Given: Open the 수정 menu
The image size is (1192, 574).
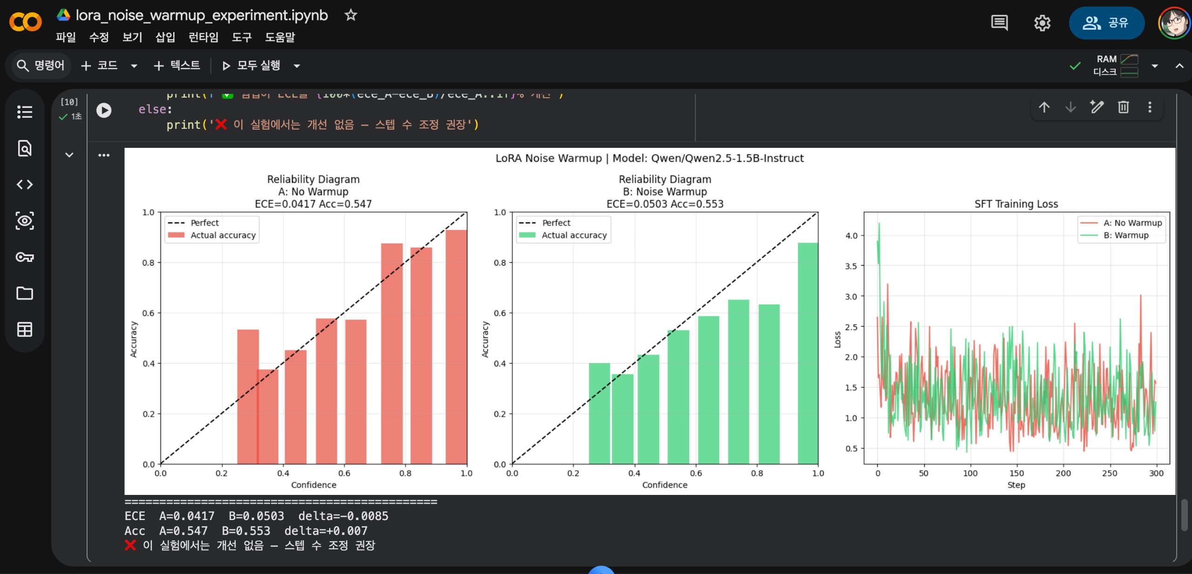Looking at the screenshot, I should (x=99, y=37).
